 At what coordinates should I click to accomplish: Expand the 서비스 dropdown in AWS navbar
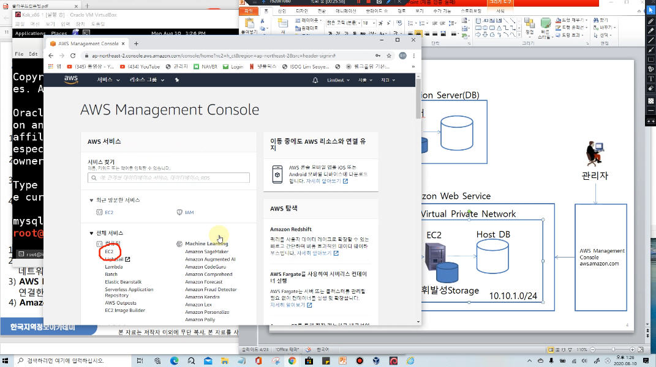tap(108, 80)
